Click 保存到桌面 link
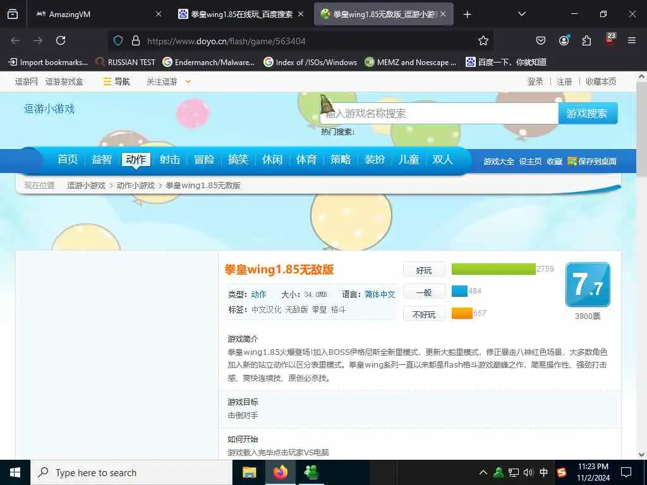This screenshot has height=485, width=647. click(593, 161)
